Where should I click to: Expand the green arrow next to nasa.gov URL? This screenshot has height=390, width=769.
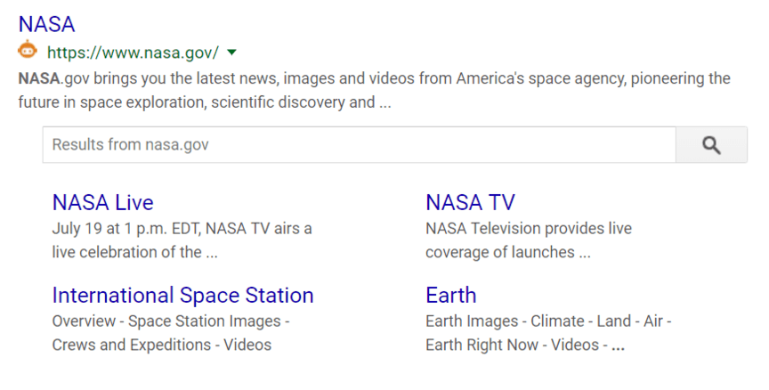232,52
